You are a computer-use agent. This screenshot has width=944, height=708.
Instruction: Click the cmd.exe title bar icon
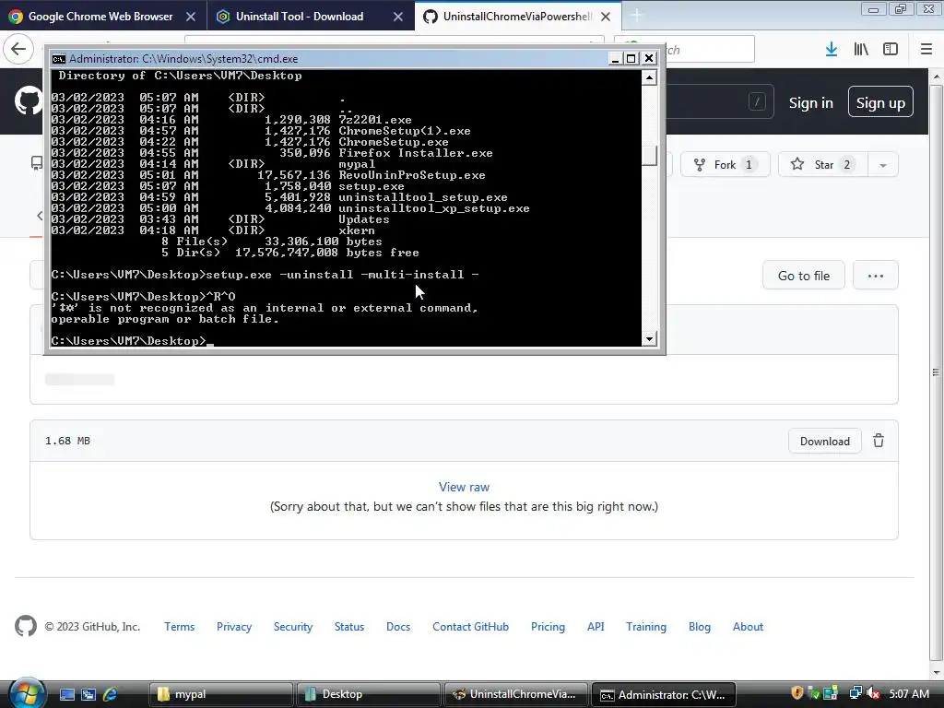point(58,58)
